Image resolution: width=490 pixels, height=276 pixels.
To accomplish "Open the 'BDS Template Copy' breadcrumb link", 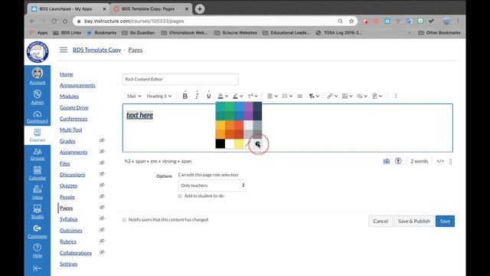I will click(97, 50).
